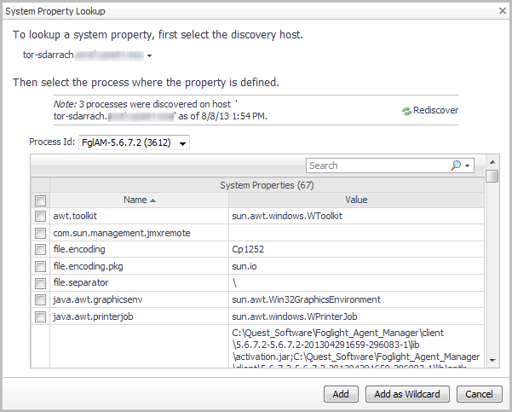This screenshot has width=512, height=412.
Task: Click the scroll up arrow of the right scrollbar
Action: 492,160
